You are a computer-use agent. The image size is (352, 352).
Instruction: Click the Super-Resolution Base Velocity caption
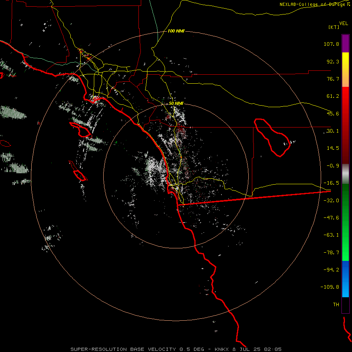point(176,349)
